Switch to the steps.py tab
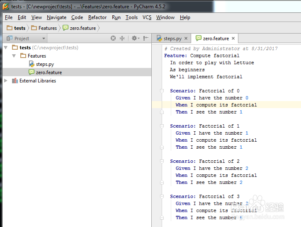The image size is (301, 227). click(172, 39)
